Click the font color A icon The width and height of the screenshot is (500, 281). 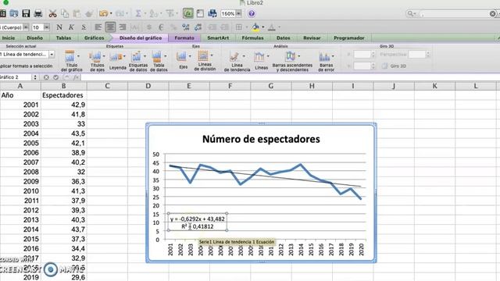[x=272, y=27]
